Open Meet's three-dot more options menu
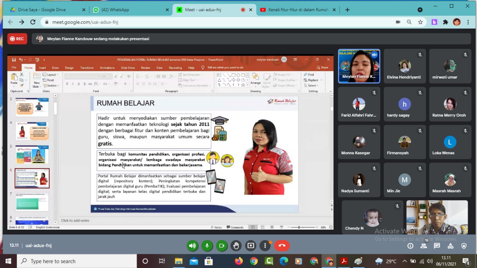 point(265,246)
